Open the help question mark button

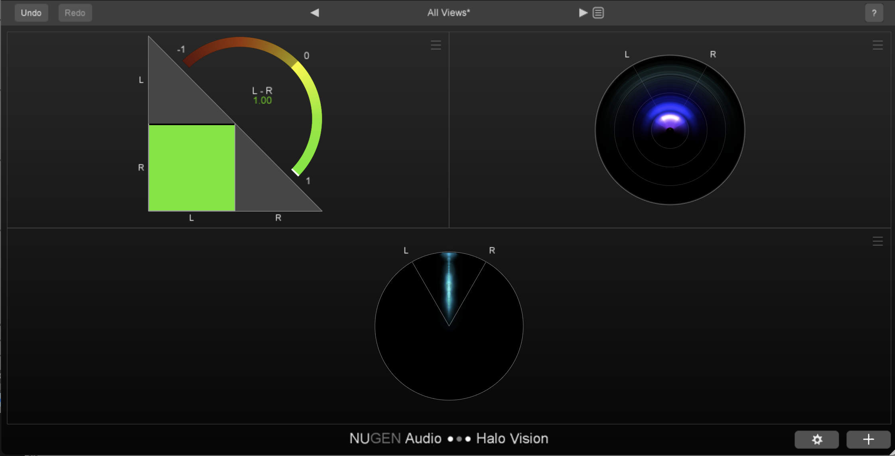pyautogui.click(x=874, y=13)
